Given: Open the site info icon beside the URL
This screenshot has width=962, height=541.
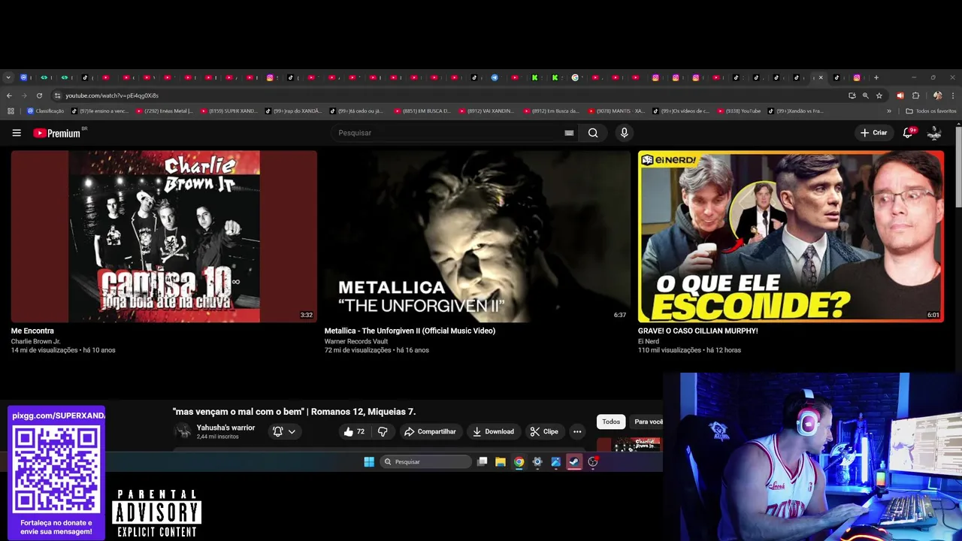Looking at the screenshot, I should (x=57, y=95).
